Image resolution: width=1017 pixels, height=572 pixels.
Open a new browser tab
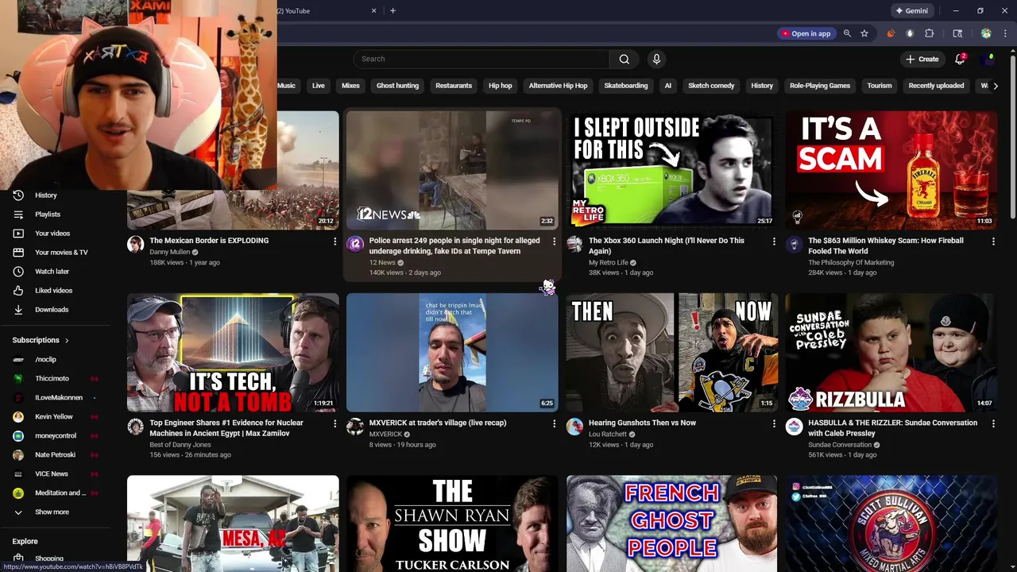pyautogui.click(x=392, y=11)
